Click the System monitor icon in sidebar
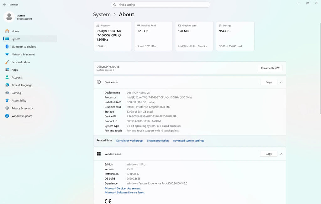 click(x=7, y=39)
